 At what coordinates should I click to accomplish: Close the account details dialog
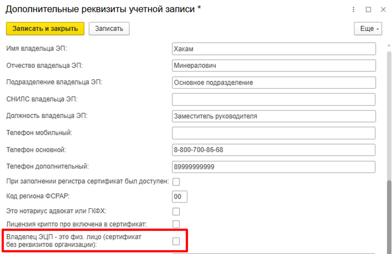[x=383, y=10]
